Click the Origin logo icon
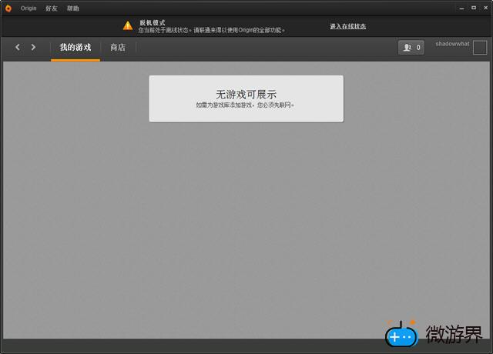The height and width of the screenshot is (354, 493). pyautogui.click(x=8, y=8)
